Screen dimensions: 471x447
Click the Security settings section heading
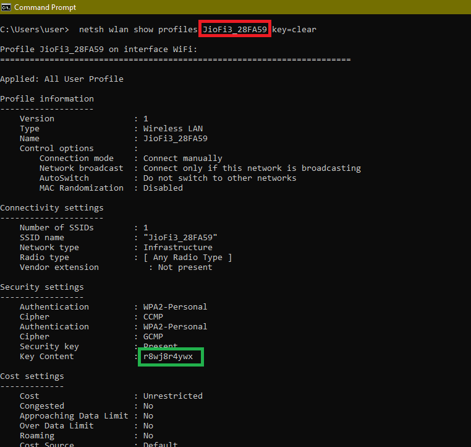42,287
